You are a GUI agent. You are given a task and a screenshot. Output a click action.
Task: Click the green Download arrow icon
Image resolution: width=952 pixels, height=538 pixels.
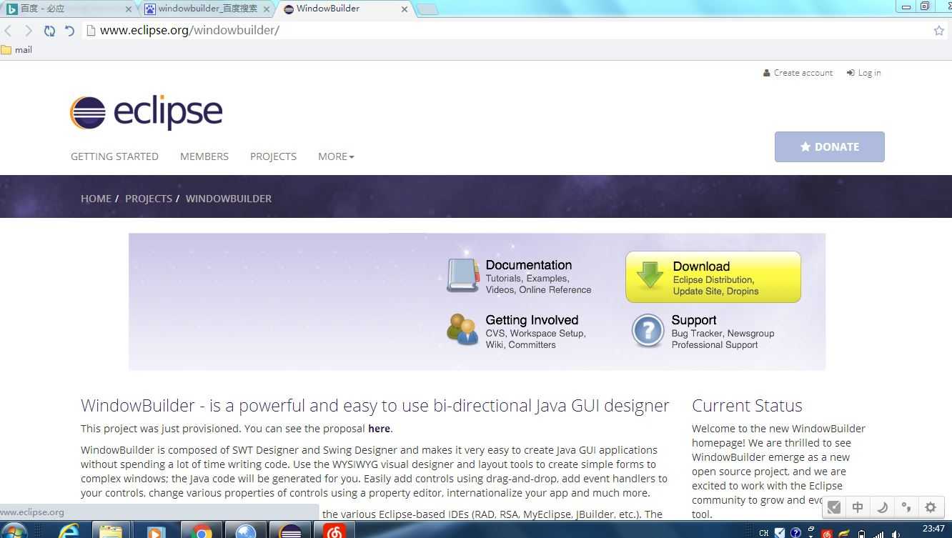click(650, 275)
